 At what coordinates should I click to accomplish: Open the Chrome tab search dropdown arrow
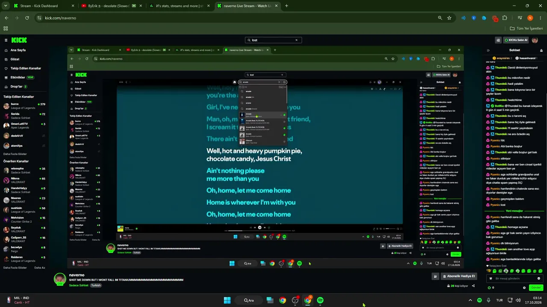(x=5, y=6)
